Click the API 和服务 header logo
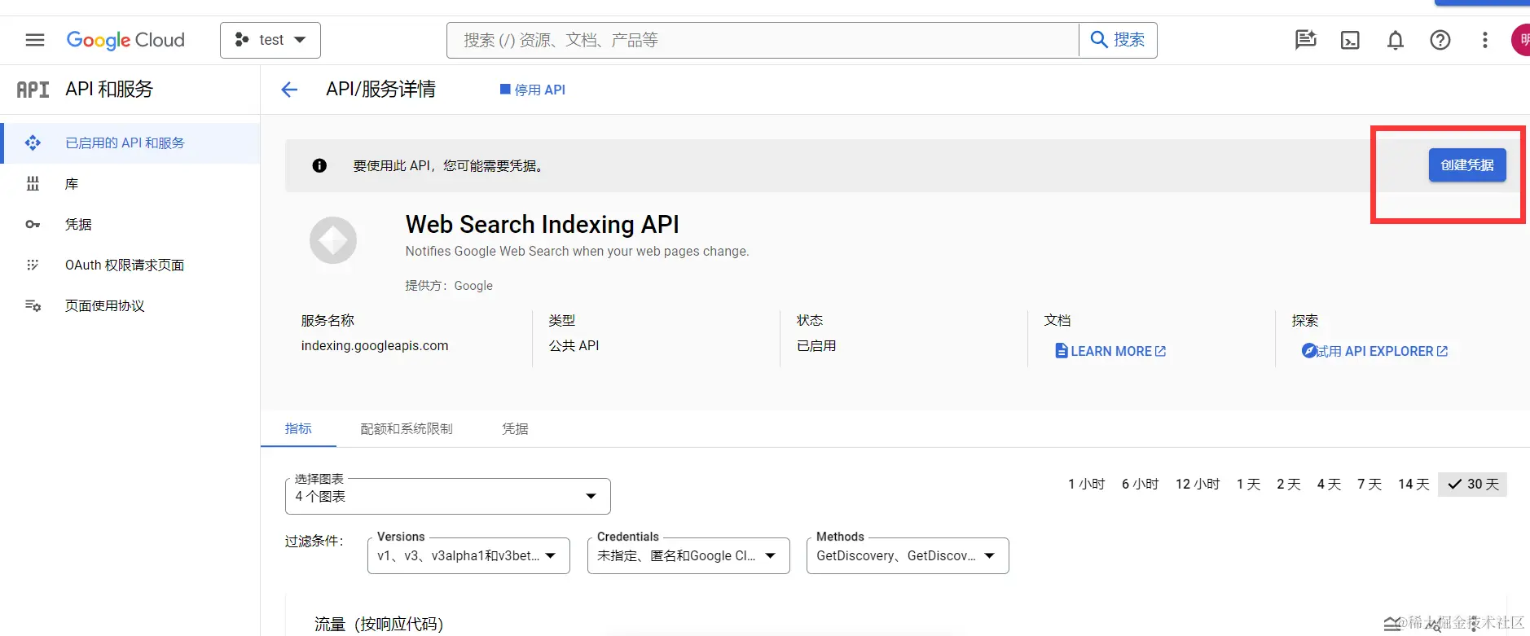This screenshot has height=636, width=1530. point(33,90)
